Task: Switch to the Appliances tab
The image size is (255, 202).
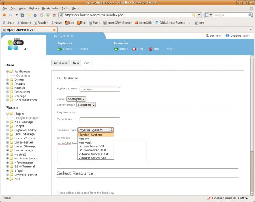Action: click(x=60, y=63)
